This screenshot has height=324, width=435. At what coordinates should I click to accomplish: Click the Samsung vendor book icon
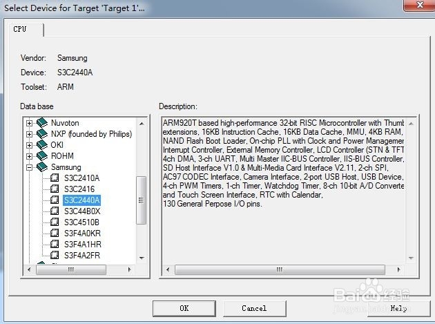[42, 167]
